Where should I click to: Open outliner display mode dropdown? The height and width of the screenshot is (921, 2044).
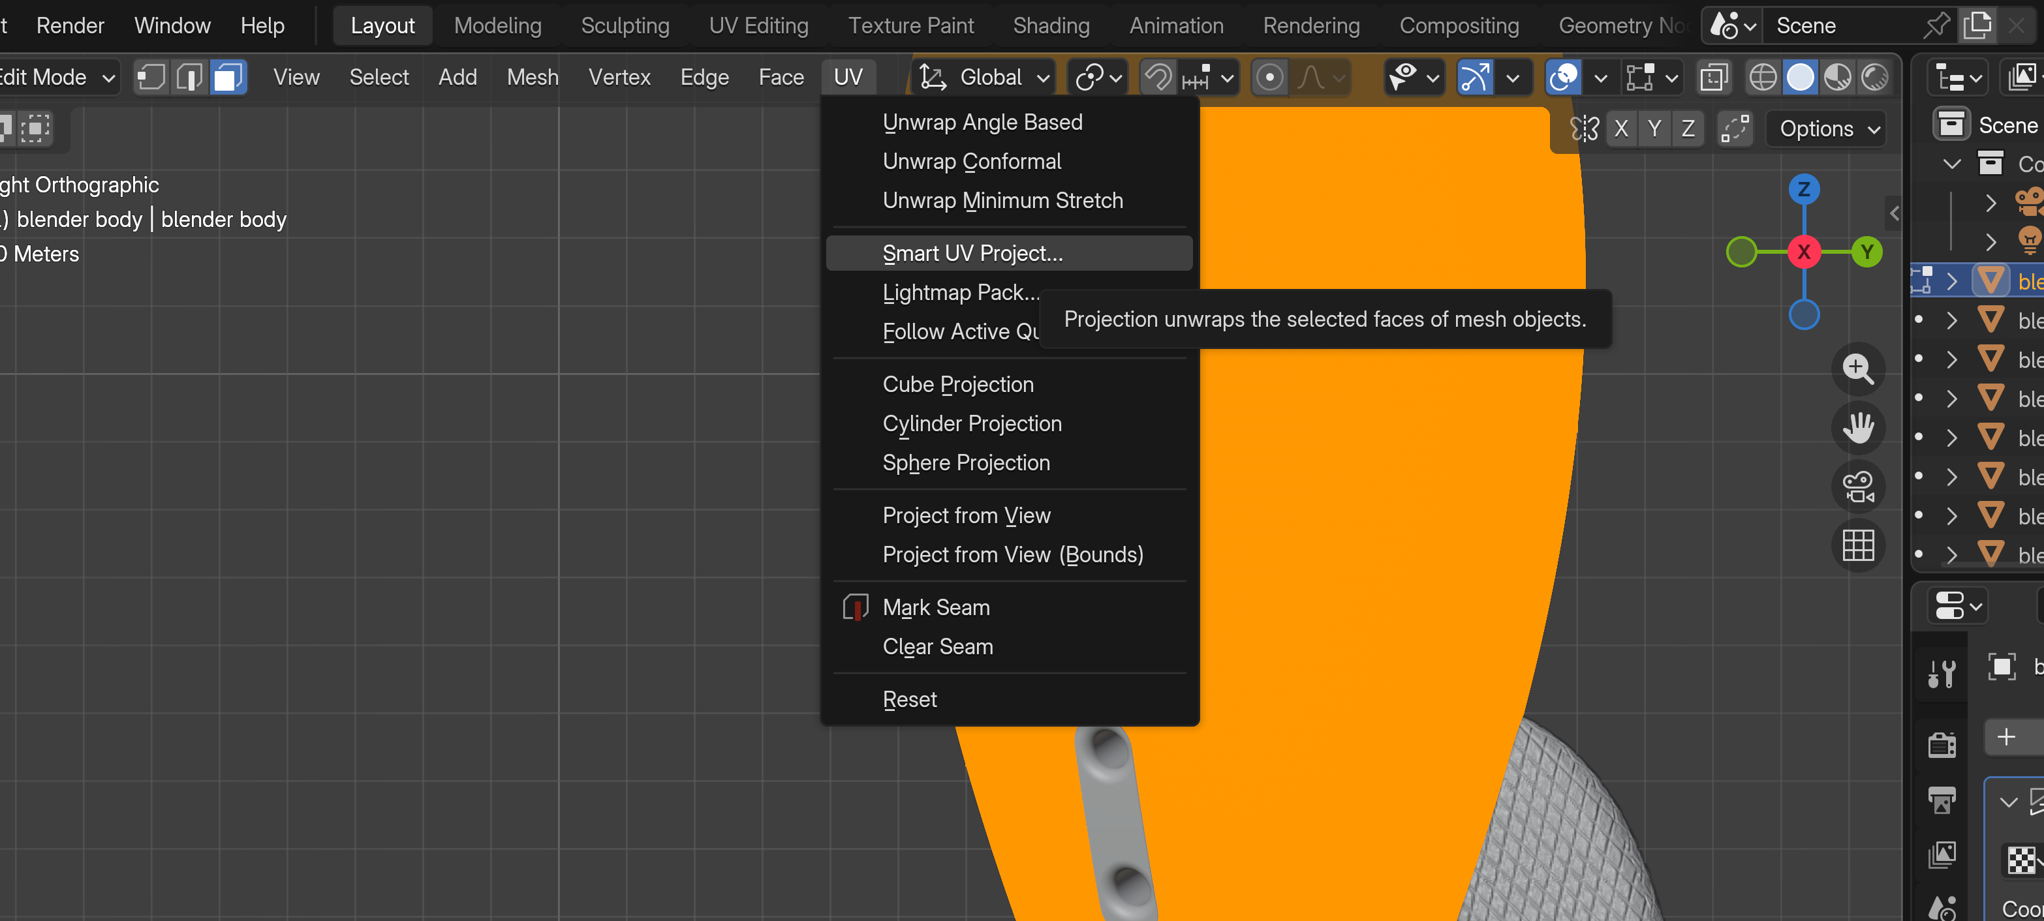1957,78
